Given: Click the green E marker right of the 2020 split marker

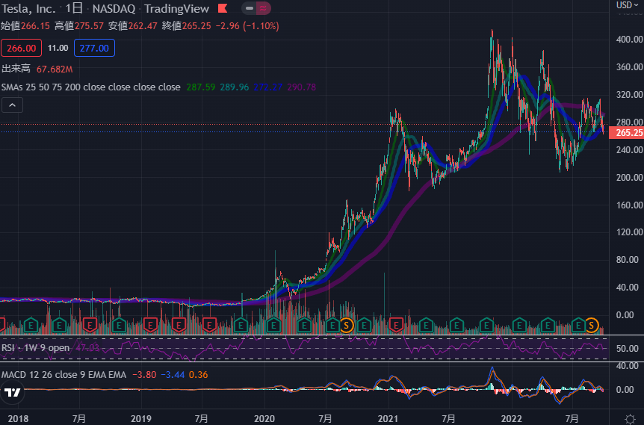Looking at the screenshot, I should pos(364,326).
